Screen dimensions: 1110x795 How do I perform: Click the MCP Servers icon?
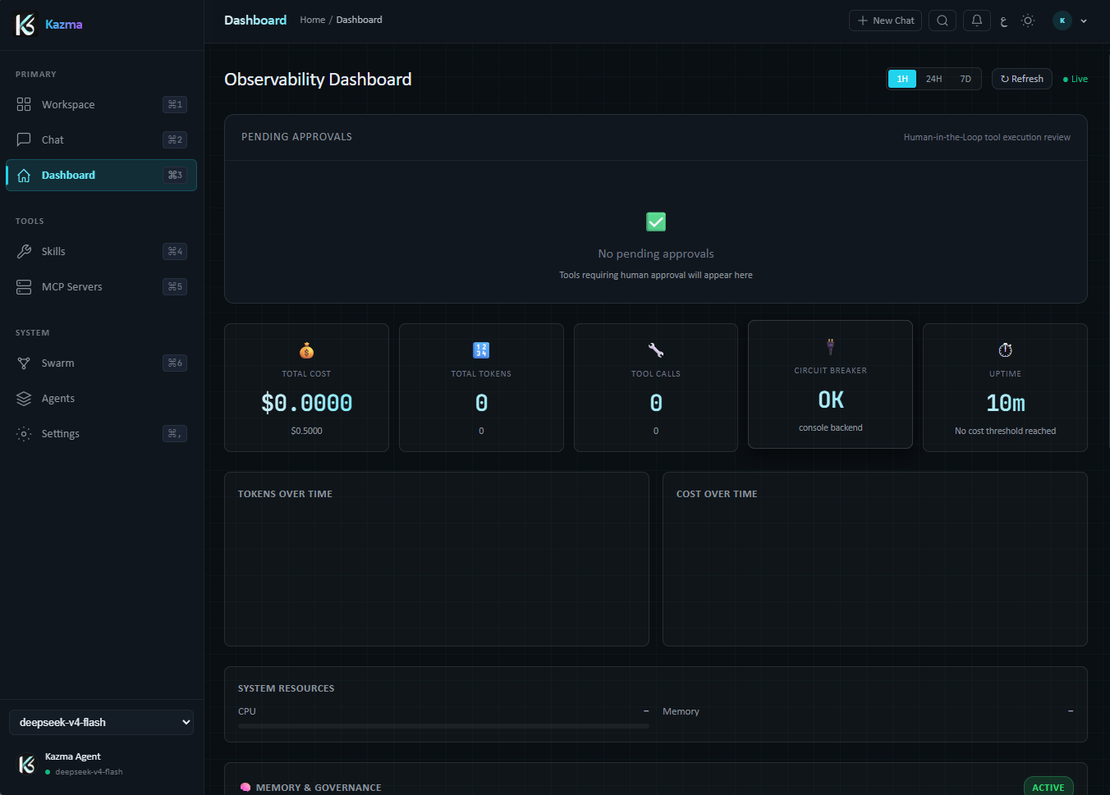click(x=24, y=286)
